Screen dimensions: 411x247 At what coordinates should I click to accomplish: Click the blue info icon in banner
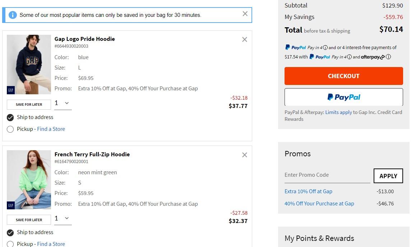pyautogui.click(x=13, y=15)
